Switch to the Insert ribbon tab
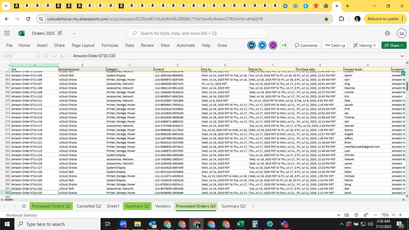This screenshot has height=230, width=409. (42, 45)
